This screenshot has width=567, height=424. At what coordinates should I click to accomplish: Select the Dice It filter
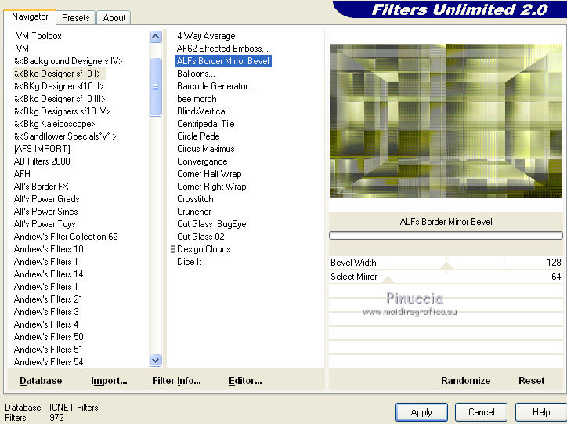(190, 262)
